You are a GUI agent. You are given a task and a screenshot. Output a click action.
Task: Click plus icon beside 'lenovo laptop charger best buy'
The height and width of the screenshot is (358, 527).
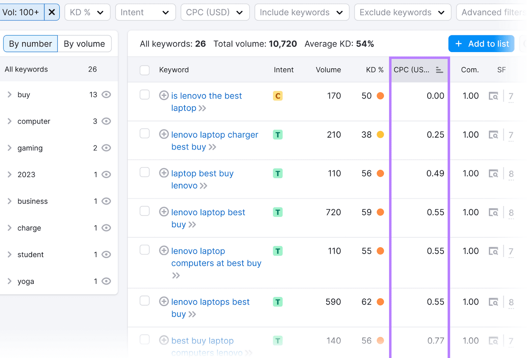[x=164, y=134]
